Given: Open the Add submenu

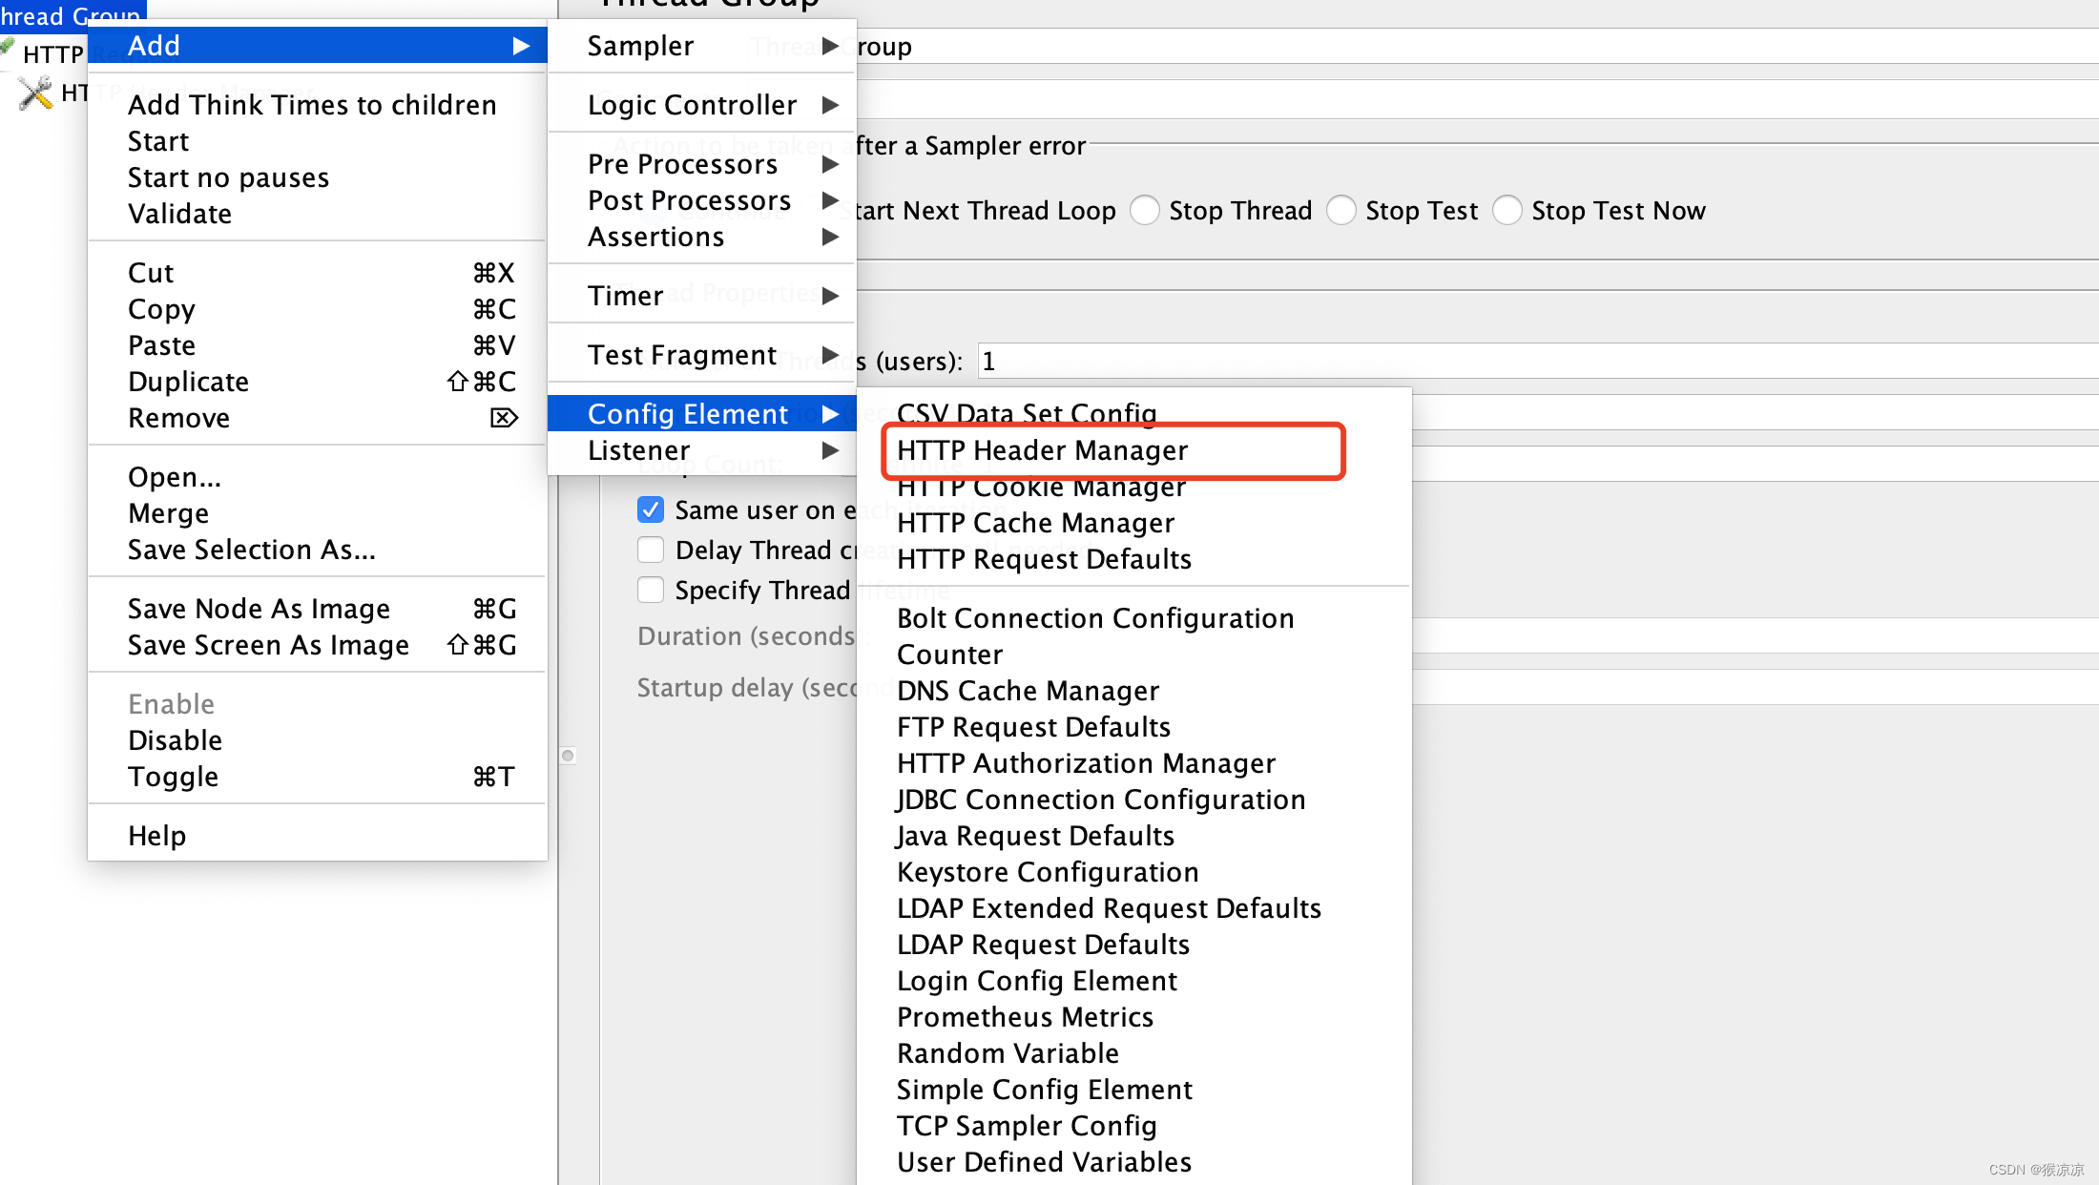Looking at the screenshot, I should pyautogui.click(x=317, y=45).
